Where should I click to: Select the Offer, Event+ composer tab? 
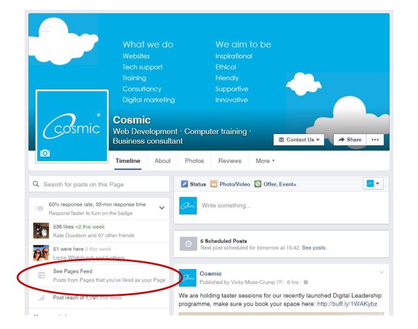tap(276, 184)
